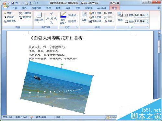Switch to 开始 Home tab

15,8
